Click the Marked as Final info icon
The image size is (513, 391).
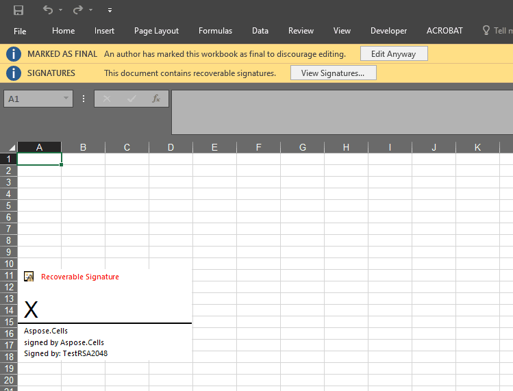[x=13, y=54]
